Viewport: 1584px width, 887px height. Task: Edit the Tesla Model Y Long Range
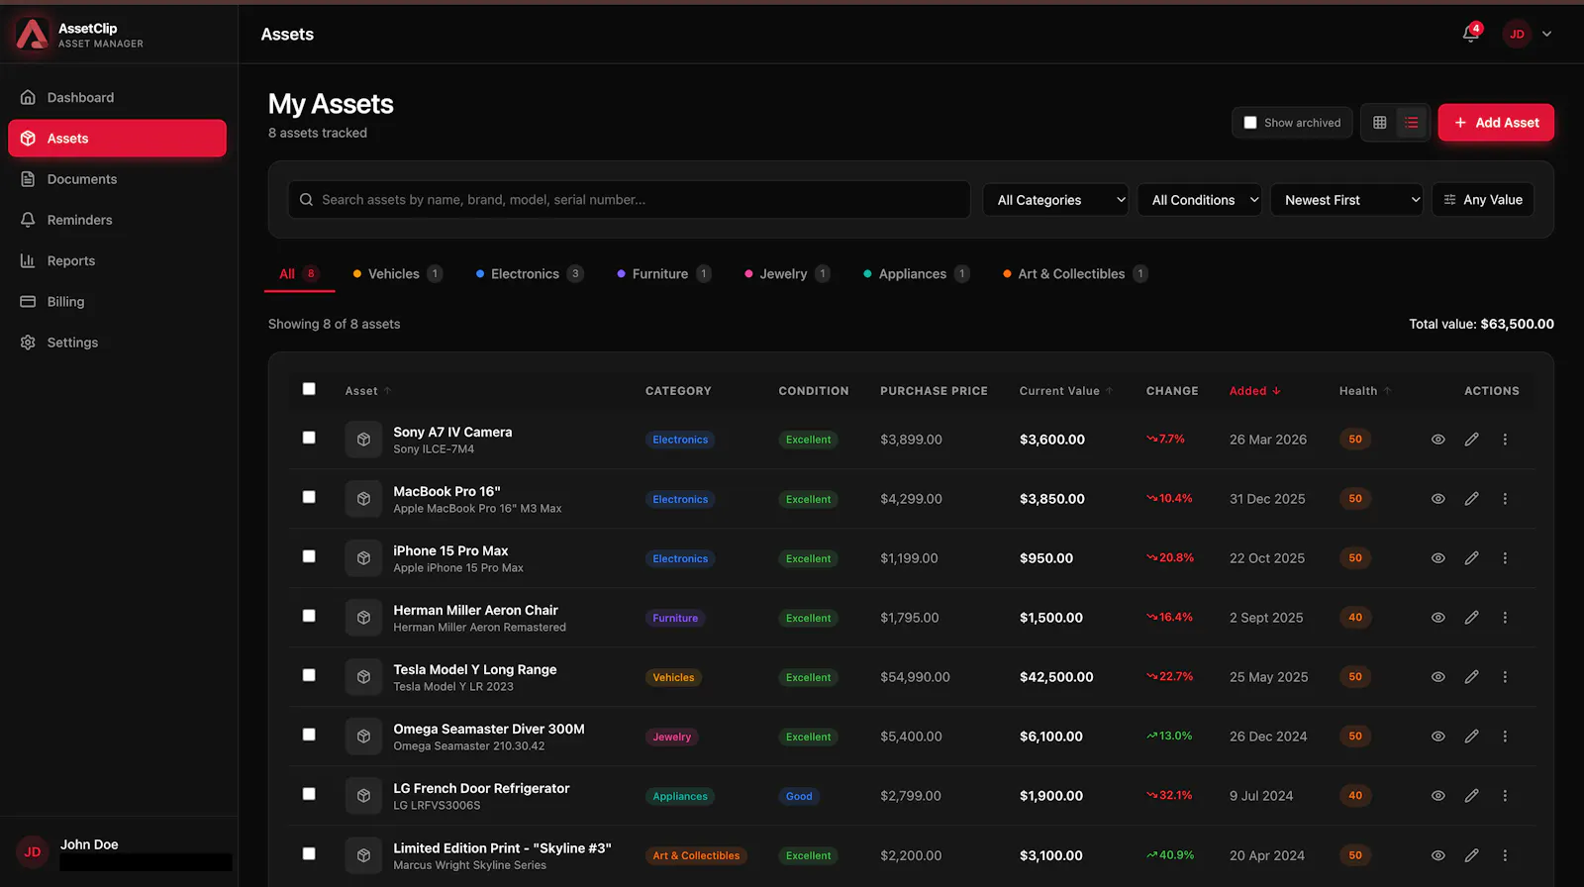(1472, 677)
